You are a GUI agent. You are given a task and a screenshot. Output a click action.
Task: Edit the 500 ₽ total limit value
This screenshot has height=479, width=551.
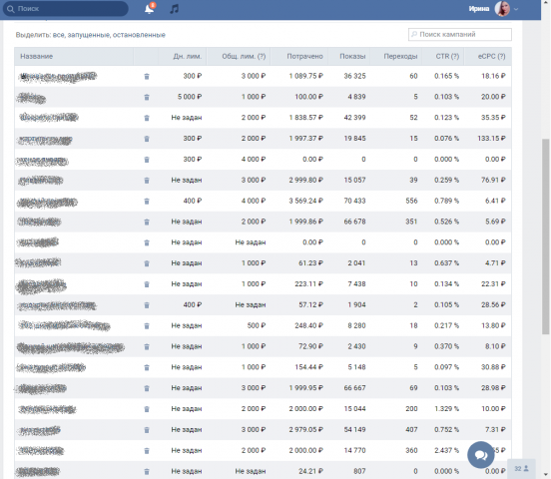coord(257,325)
